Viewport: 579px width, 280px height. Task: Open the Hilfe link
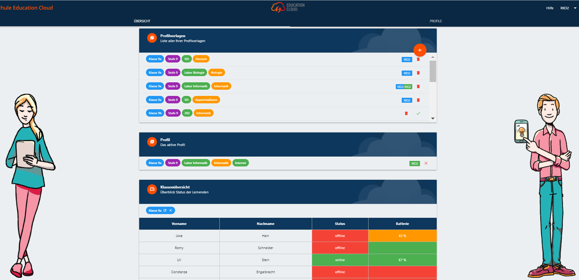click(550, 8)
